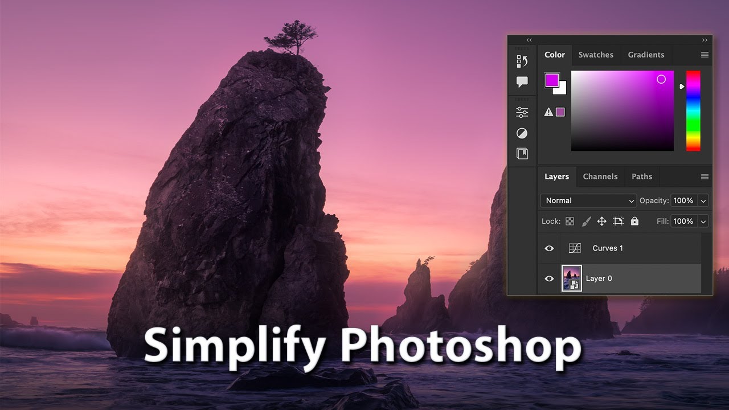
Task: Switch to the Gradients tab
Action: click(x=646, y=55)
